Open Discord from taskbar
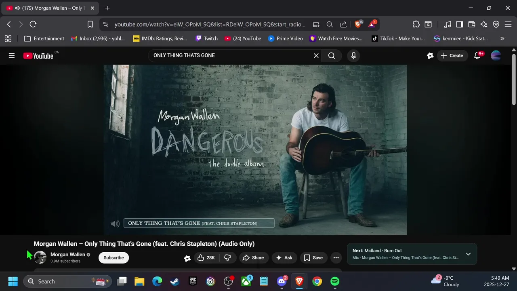The image size is (517, 291). 282,281
